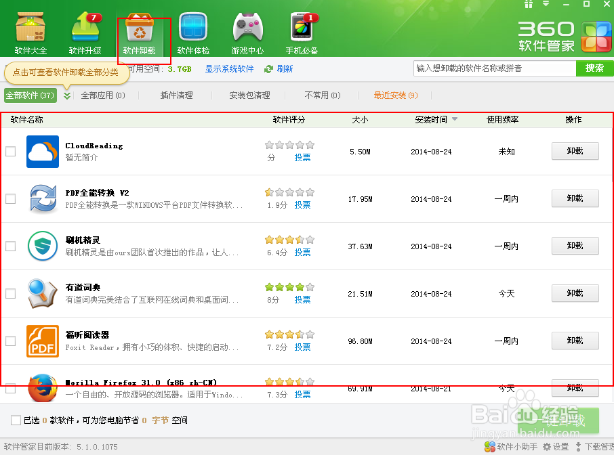614x455 pixels.
Task: Expand the 全部软件 category chevron
Action: point(66,95)
